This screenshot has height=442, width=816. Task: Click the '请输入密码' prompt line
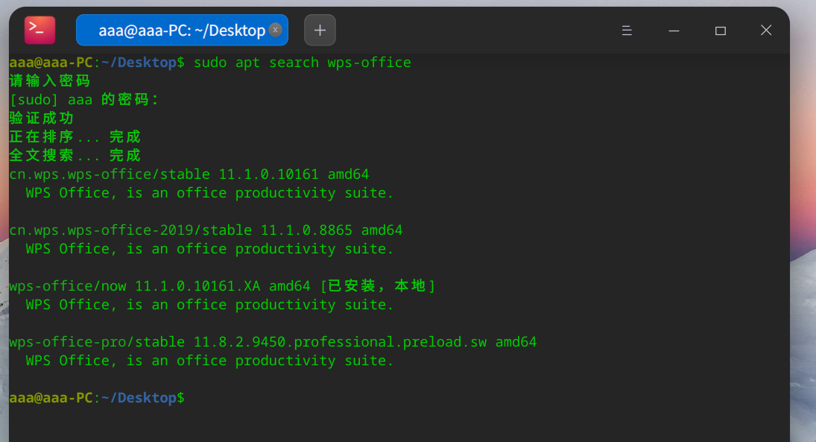tap(49, 81)
